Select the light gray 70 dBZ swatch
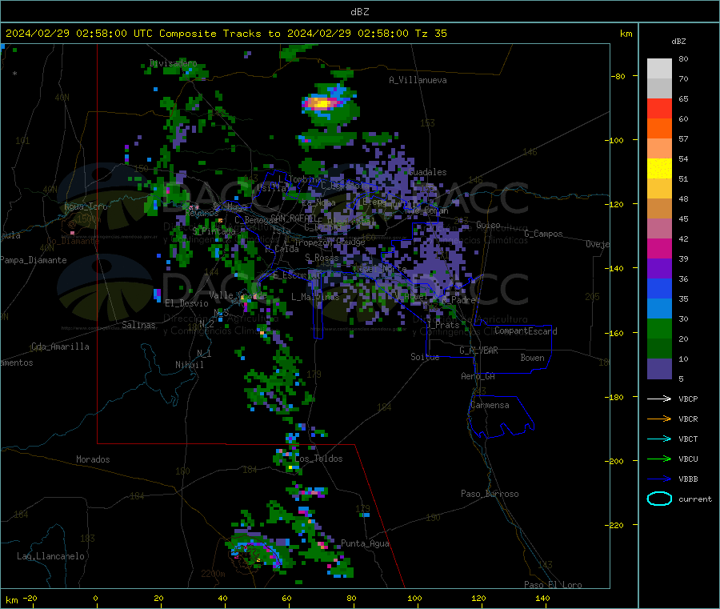 pos(659,69)
